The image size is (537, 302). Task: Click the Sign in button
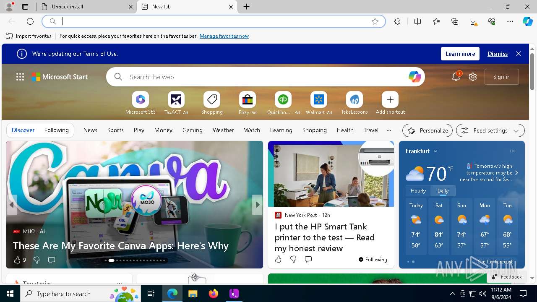[502, 77]
